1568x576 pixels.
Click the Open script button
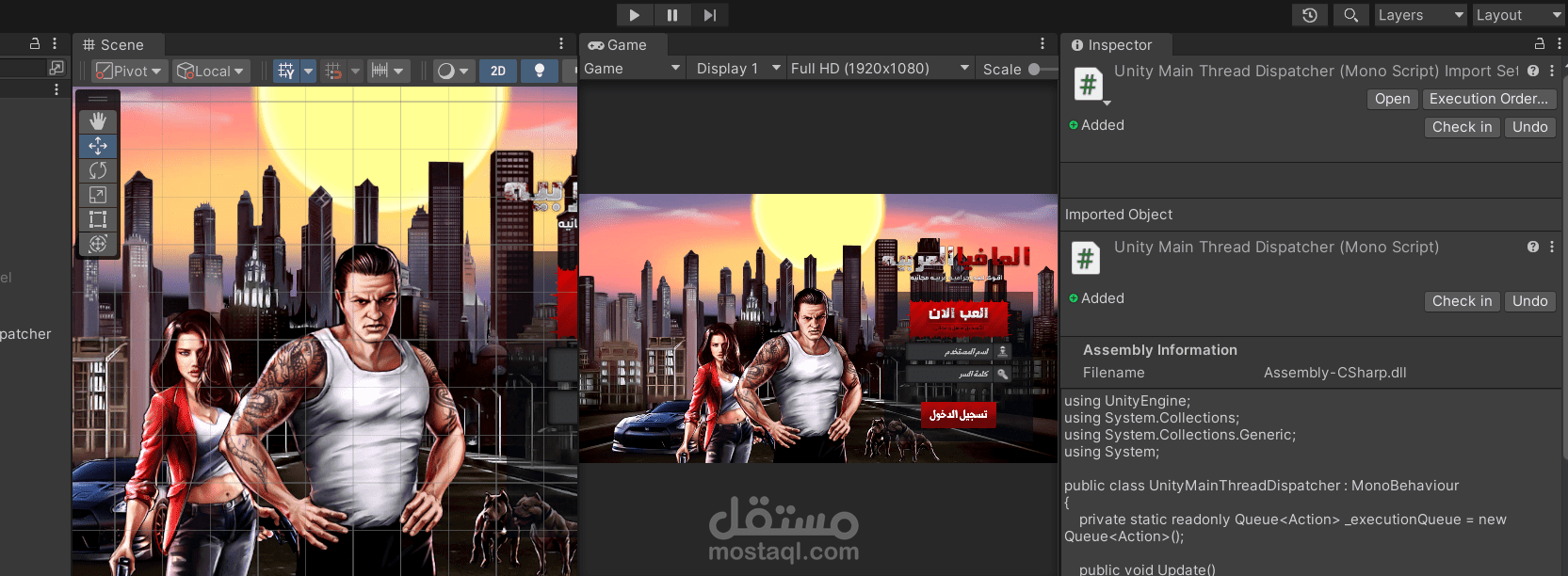pyautogui.click(x=1392, y=99)
